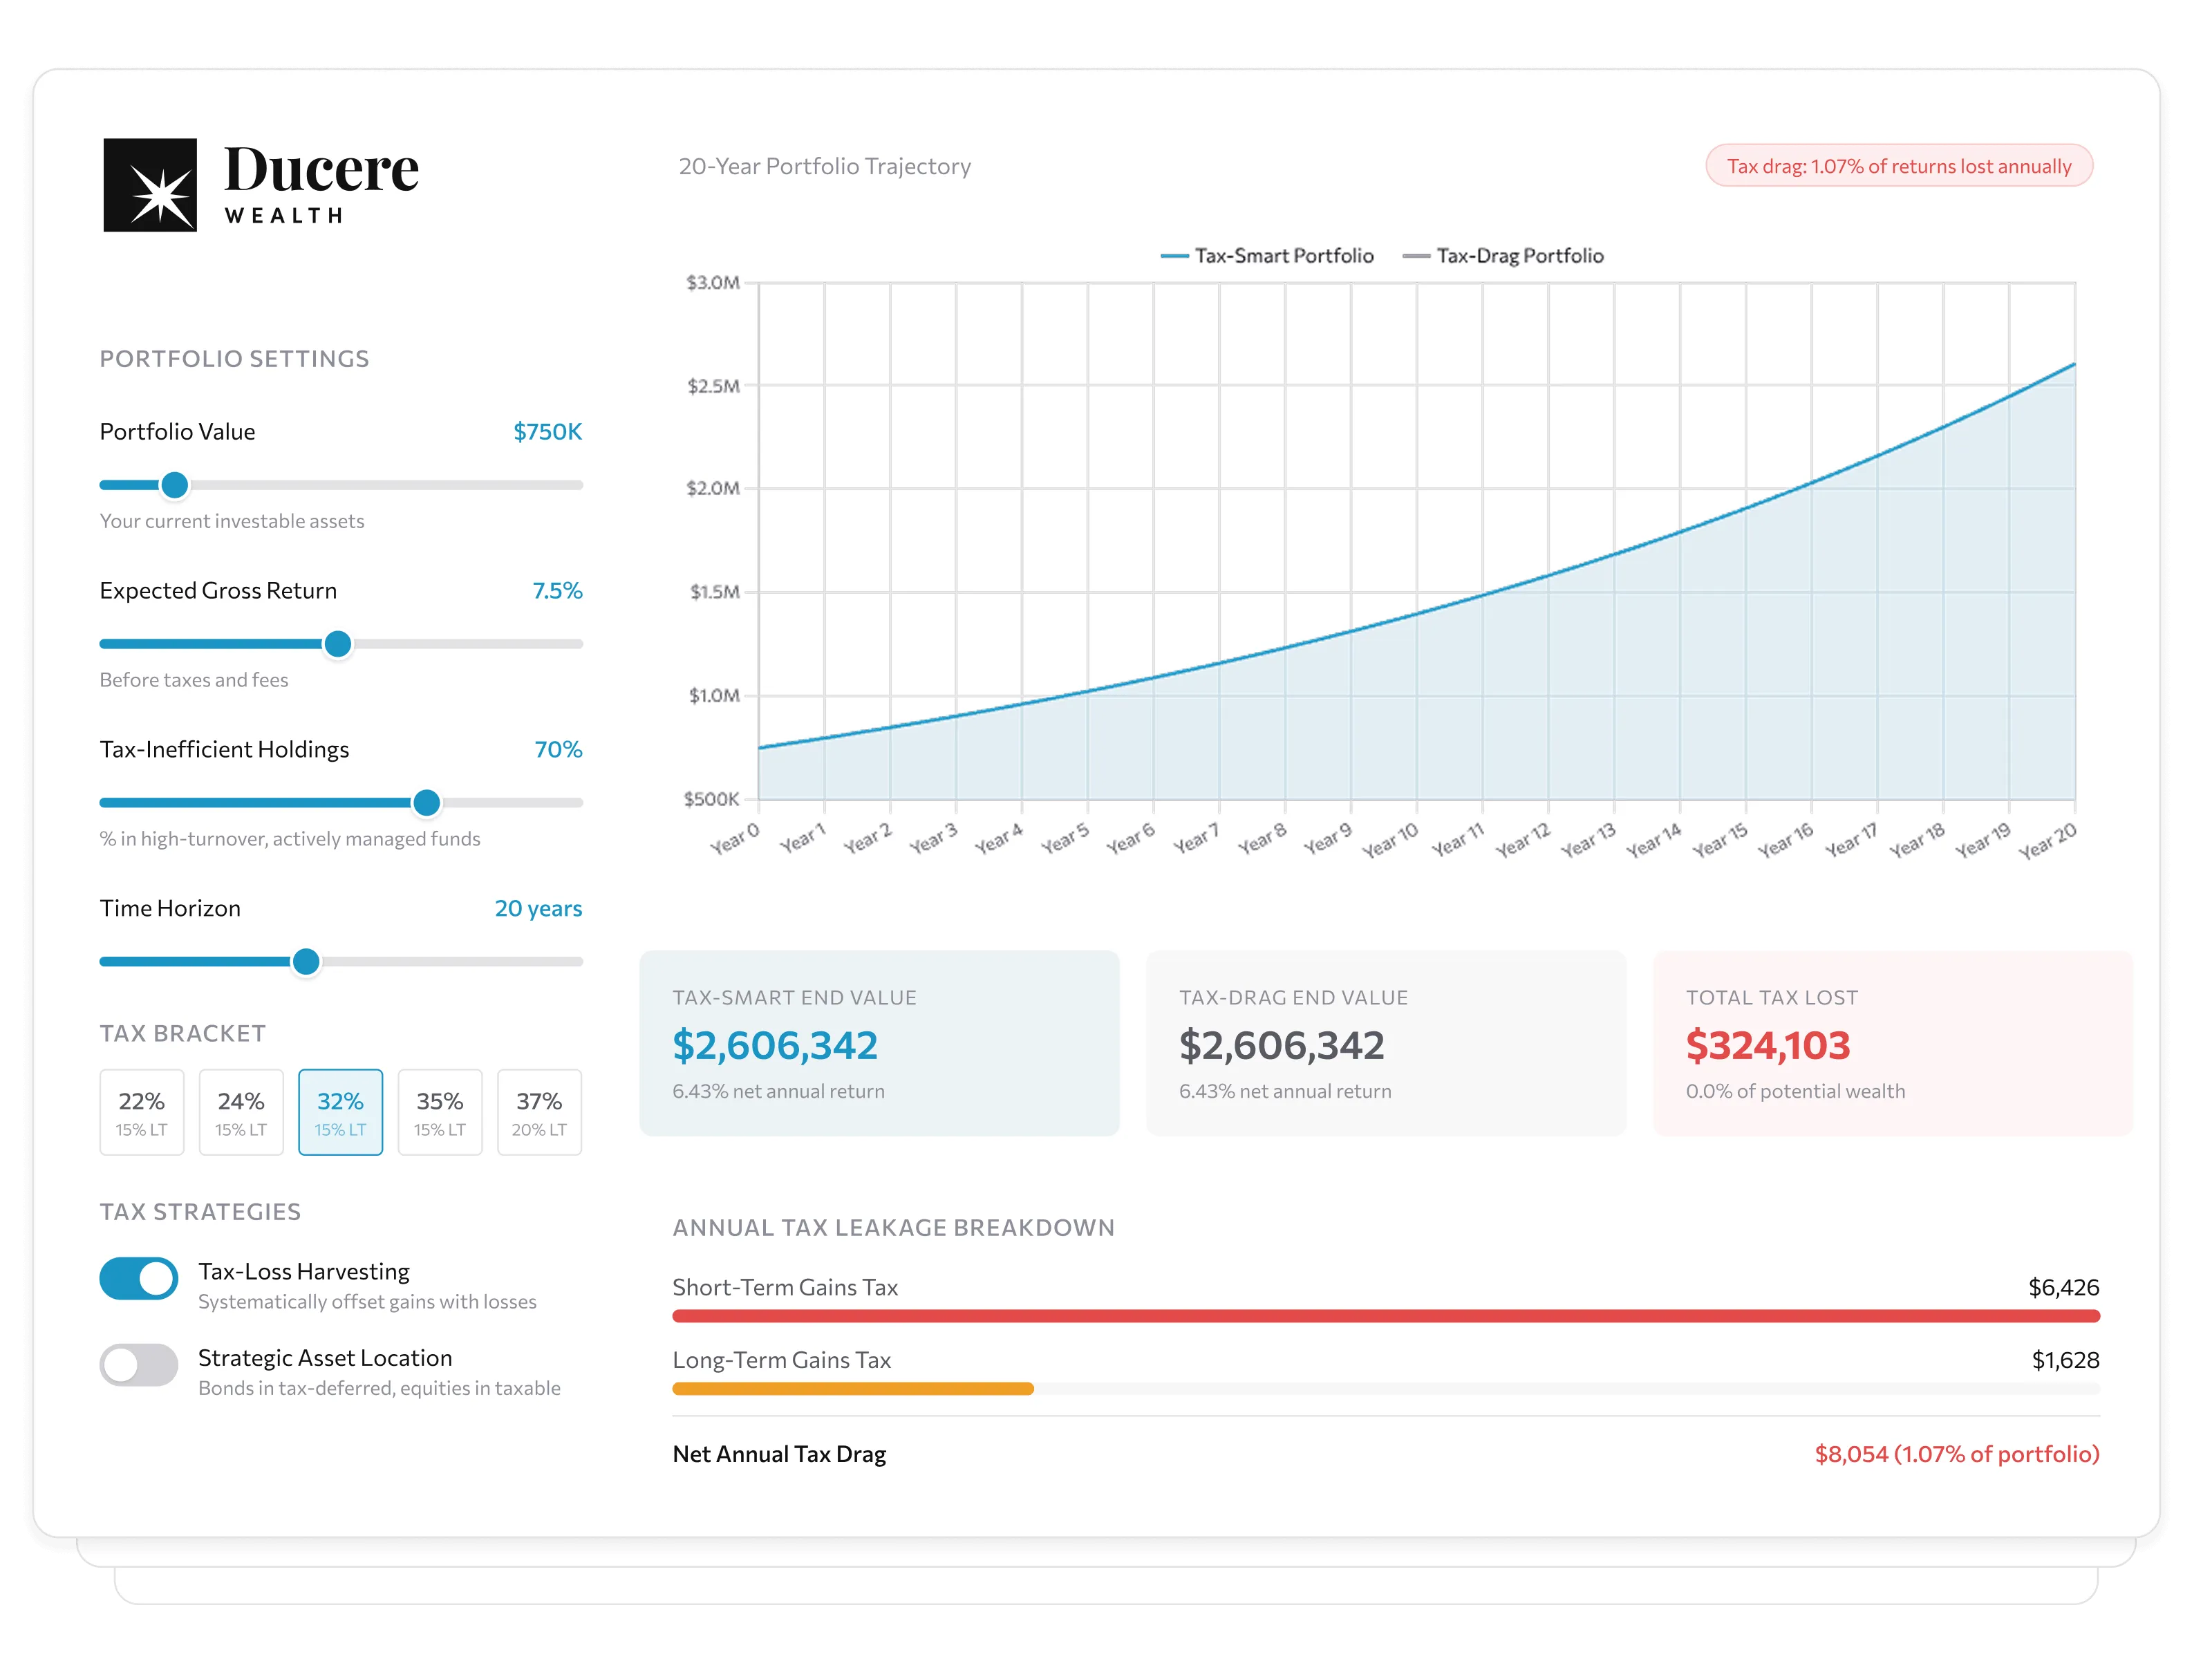Select the 37% tax bracket
This screenshot has height=1659, width=2212.
tap(539, 1112)
